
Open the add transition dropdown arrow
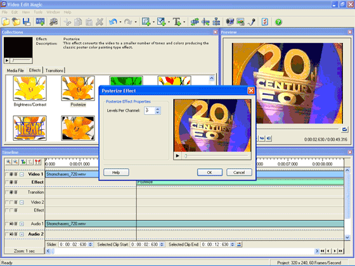(153, 22)
